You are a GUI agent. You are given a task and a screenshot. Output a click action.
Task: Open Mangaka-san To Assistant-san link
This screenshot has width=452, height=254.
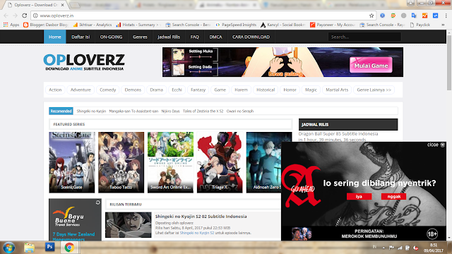click(x=133, y=111)
